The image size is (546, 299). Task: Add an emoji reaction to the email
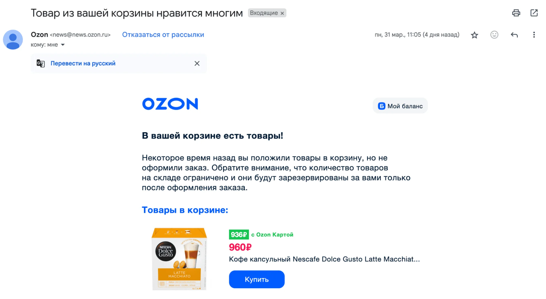[x=494, y=35]
